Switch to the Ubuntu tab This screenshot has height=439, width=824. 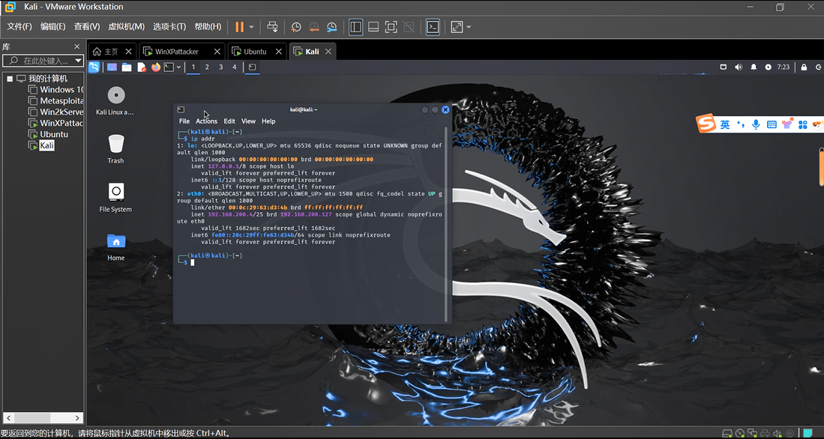point(255,52)
